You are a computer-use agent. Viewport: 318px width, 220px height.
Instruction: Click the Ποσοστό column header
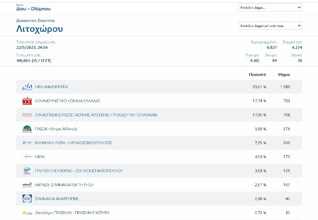[x=257, y=75]
